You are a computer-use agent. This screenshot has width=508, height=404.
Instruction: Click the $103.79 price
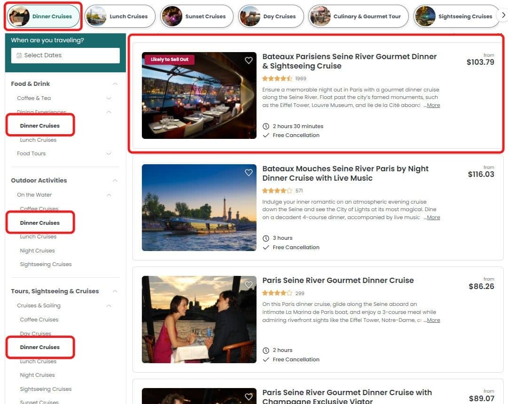click(x=480, y=62)
